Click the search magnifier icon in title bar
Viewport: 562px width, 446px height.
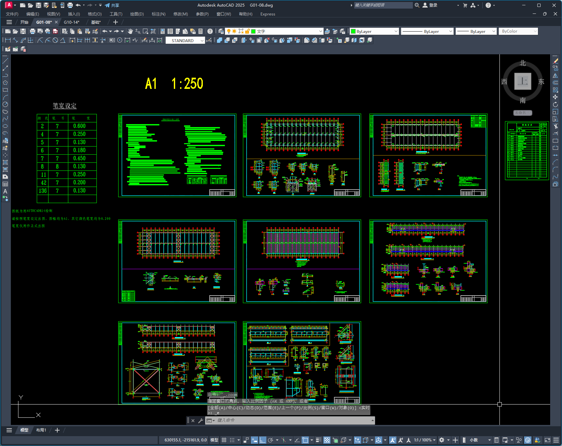click(x=417, y=5)
